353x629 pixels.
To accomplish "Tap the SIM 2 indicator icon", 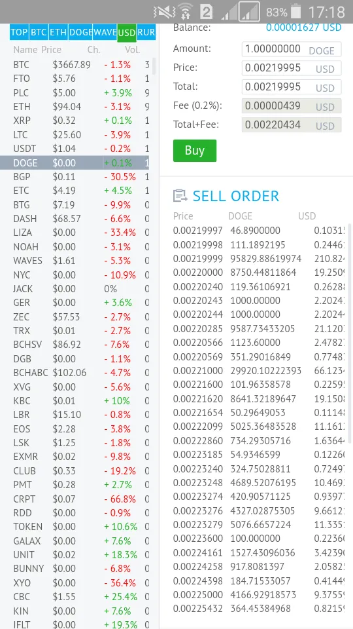I will point(206,12).
